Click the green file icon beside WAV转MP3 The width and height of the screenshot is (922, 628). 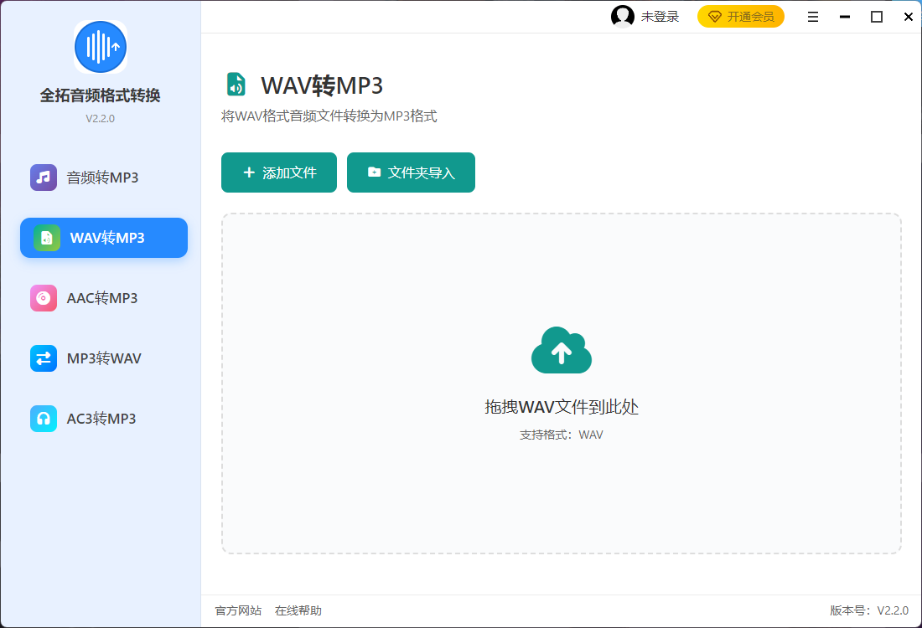47,238
